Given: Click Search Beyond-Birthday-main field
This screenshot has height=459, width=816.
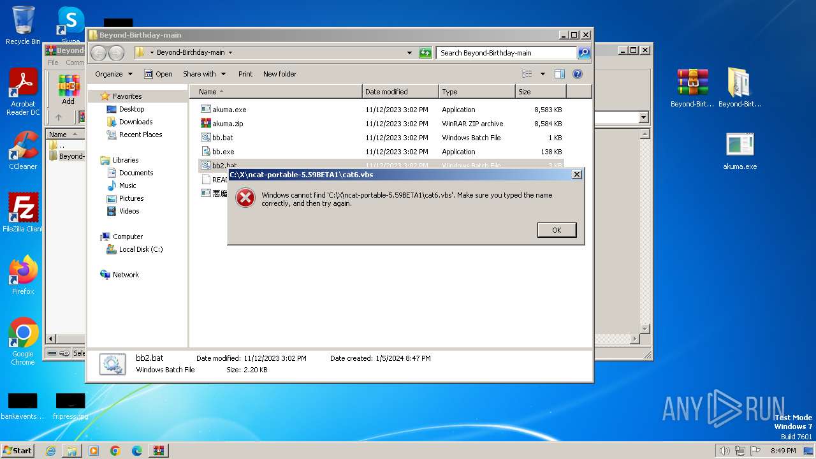Looking at the screenshot, I should coord(506,53).
